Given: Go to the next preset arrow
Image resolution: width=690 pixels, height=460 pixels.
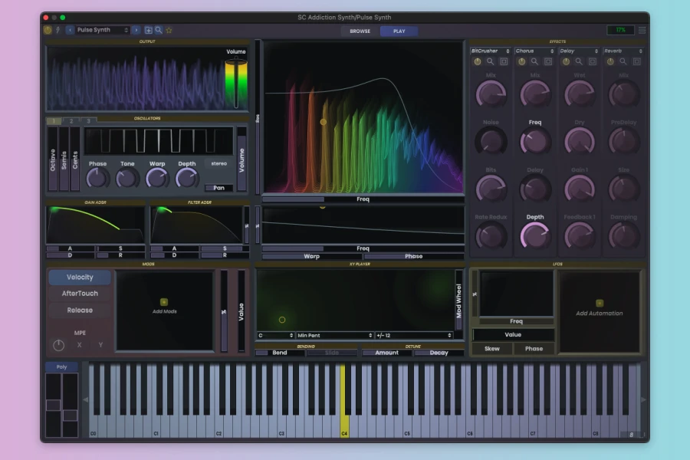Looking at the screenshot, I should point(136,31).
